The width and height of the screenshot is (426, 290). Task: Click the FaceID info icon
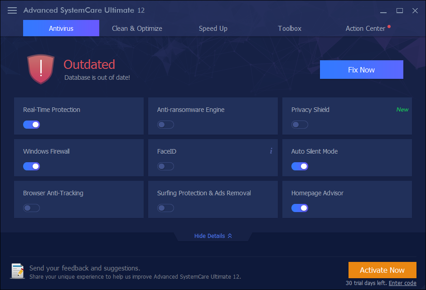click(271, 151)
